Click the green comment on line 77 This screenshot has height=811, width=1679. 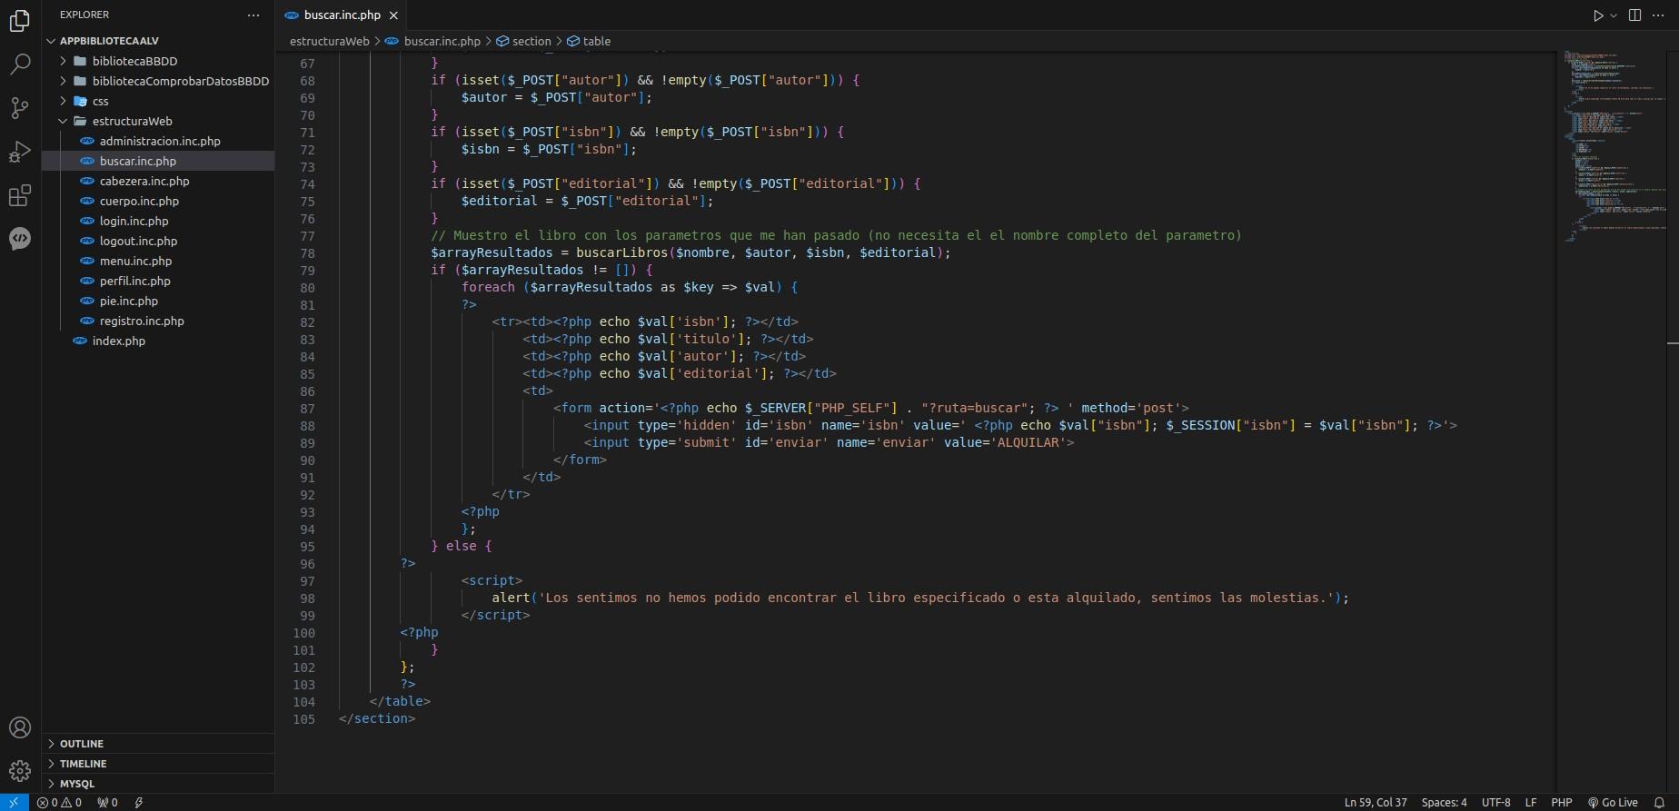coord(836,235)
